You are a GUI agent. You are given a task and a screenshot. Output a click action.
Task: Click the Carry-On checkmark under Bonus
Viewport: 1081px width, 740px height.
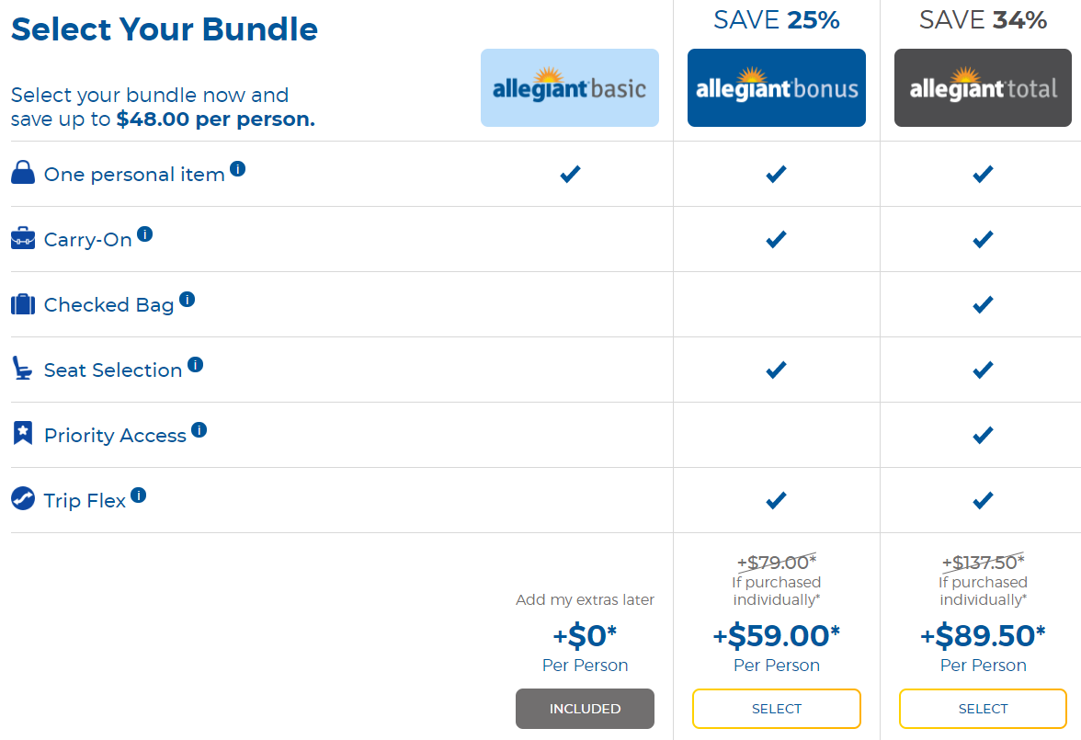pyautogui.click(x=777, y=239)
